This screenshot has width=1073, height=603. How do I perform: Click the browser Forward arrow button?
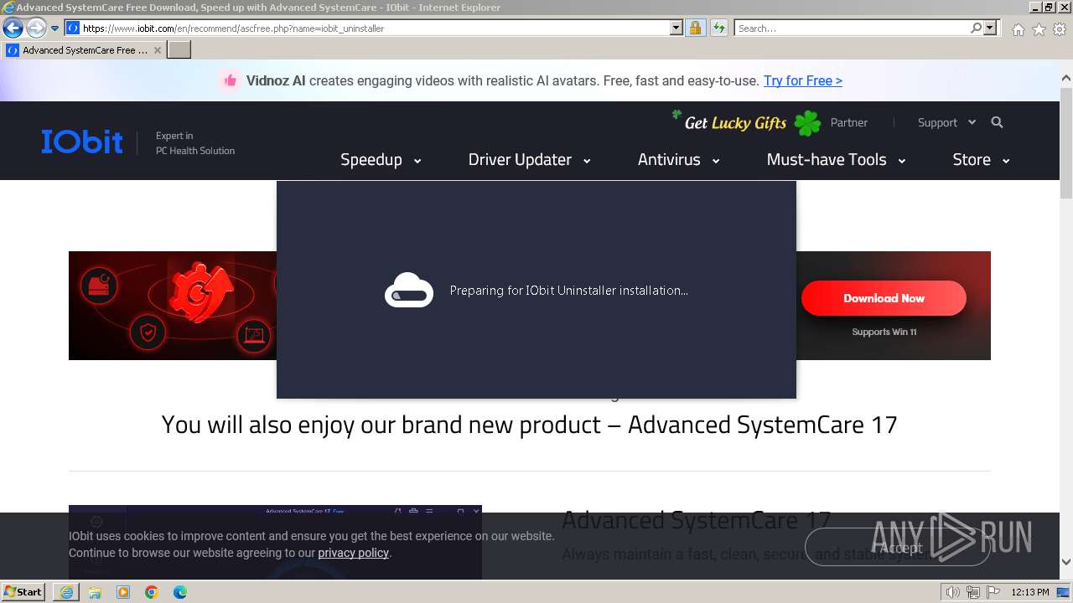coord(36,28)
